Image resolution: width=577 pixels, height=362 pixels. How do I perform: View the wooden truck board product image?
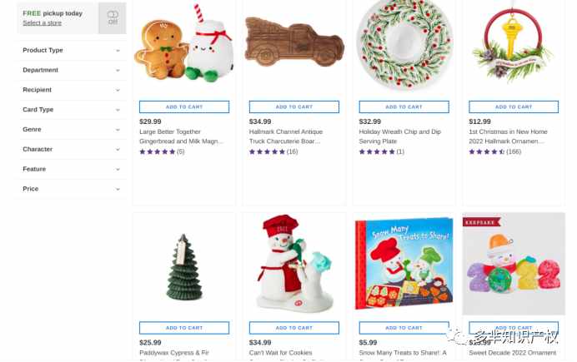click(x=294, y=44)
